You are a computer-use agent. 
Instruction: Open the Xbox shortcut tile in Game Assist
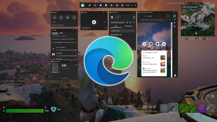tap(164, 44)
